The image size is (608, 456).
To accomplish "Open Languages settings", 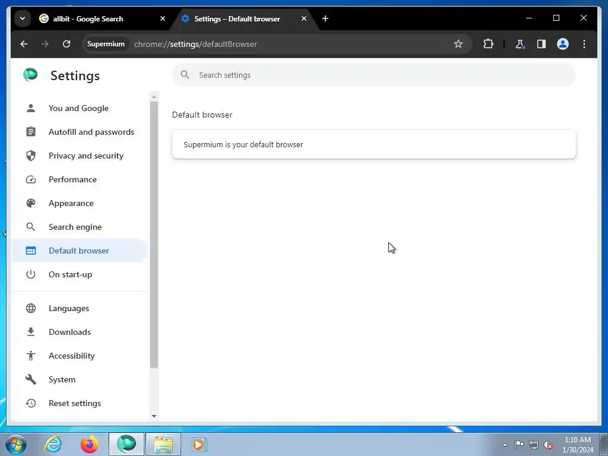I will 79,308.
